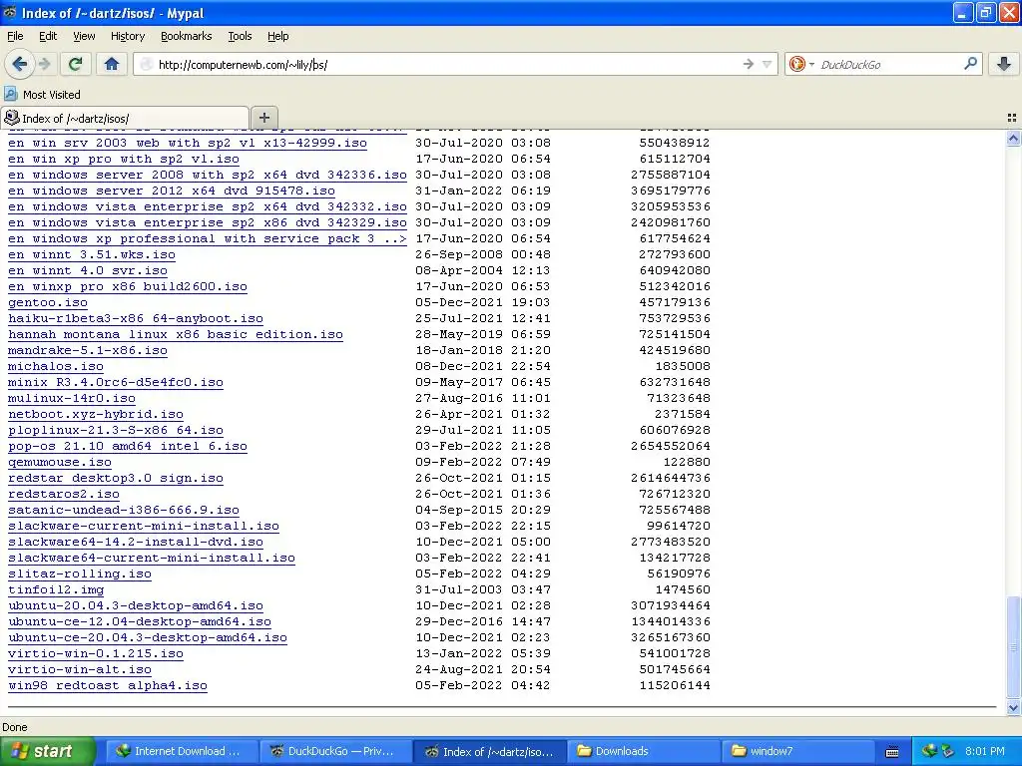Click the vertical scrollbar thumb
The width and height of the screenshot is (1022, 766).
[x=1013, y=646]
